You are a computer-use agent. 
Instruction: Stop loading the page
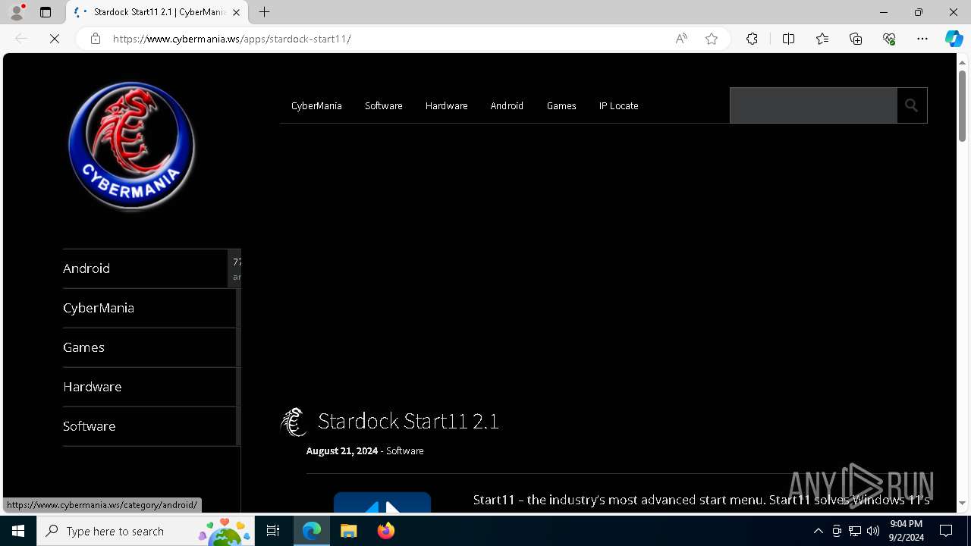click(55, 39)
